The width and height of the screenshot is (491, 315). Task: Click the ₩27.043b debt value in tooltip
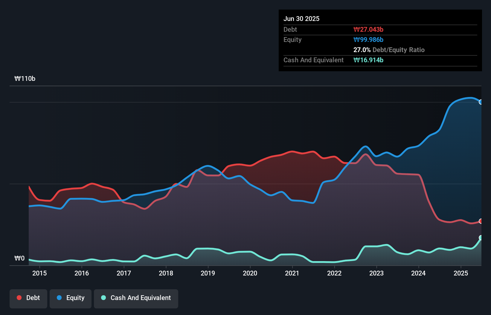tap(368, 29)
